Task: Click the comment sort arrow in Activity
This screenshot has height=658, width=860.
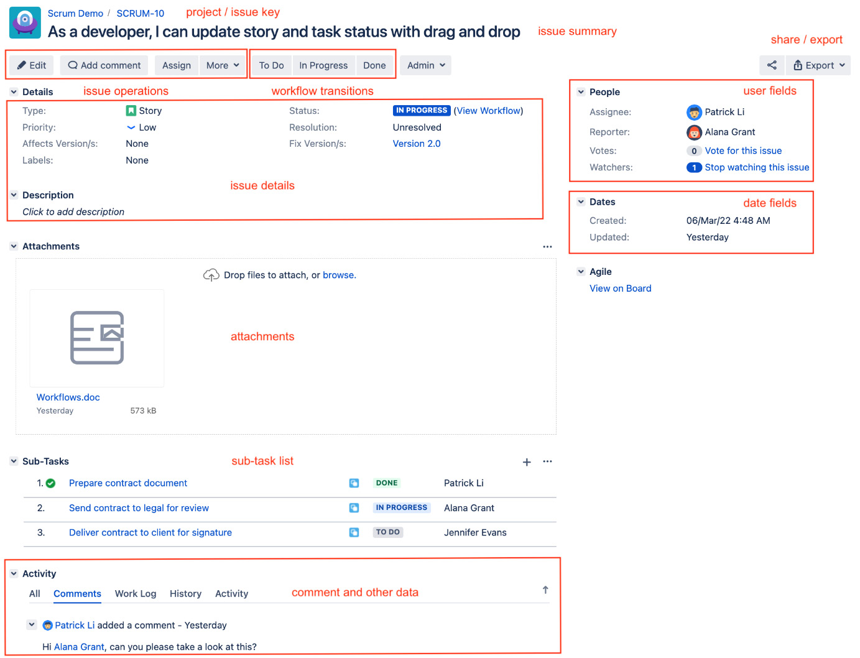Action: (x=545, y=589)
